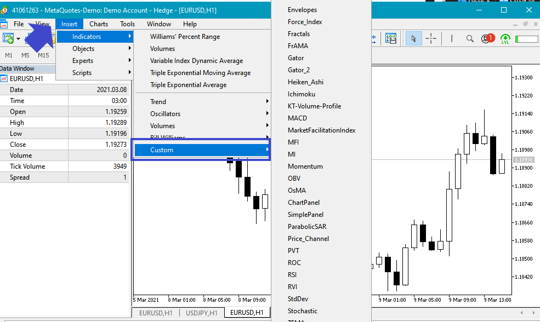Switch to M15 timeframe
This screenshot has height=322, width=540.
pyautogui.click(x=43, y=55)
